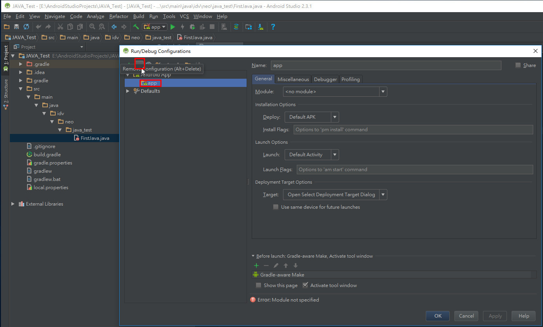Click Remove Configuration button in dialog toolbar
The width and height of the screenshot is (543, 327).
(140, 63)
